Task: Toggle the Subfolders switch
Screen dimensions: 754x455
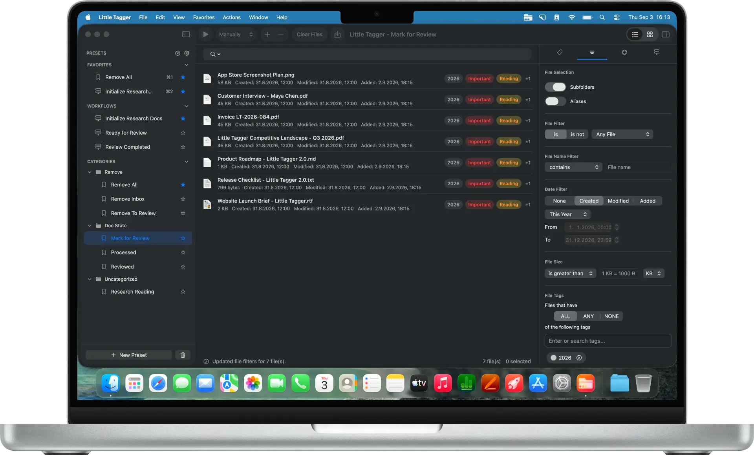Action: point(555,87)
